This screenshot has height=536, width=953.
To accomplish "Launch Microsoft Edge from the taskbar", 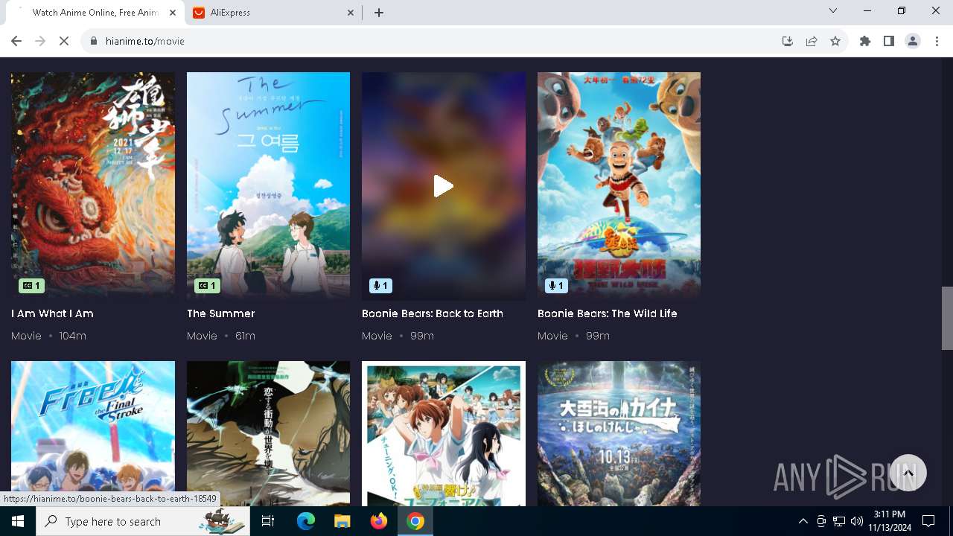I will [306, 521].
